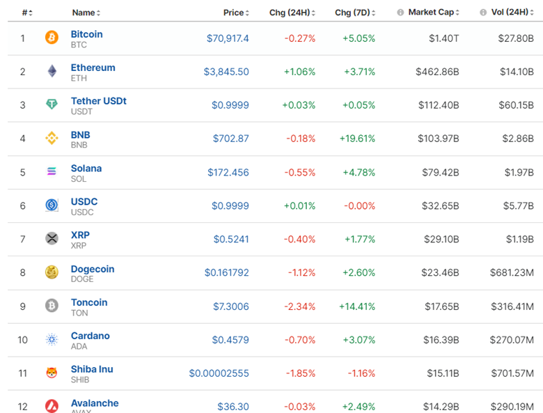The image size is (543, 413).
Task: Click Dogecoin volume $681.23M
Action: coord(512,273)
